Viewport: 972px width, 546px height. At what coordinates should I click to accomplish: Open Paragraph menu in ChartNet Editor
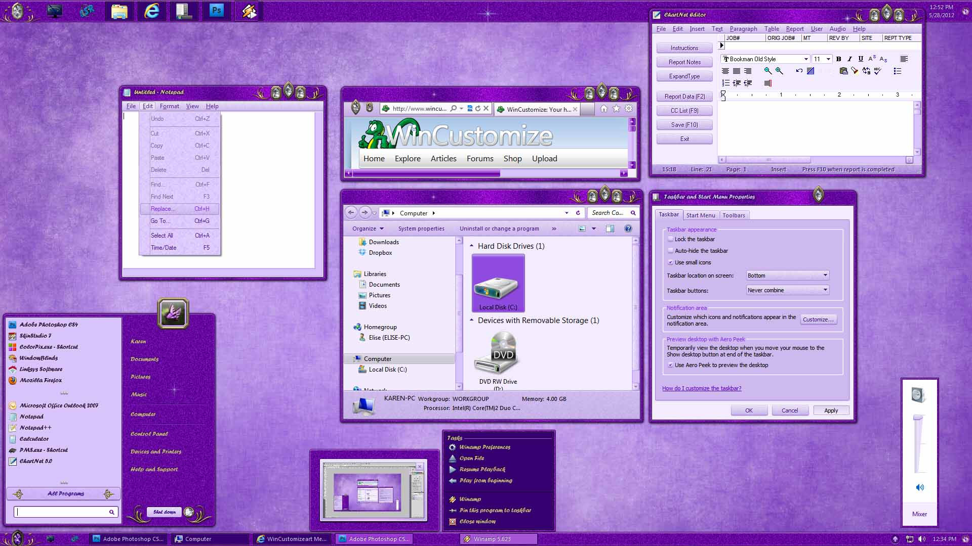pyautogui.click(x=743, y=29)
